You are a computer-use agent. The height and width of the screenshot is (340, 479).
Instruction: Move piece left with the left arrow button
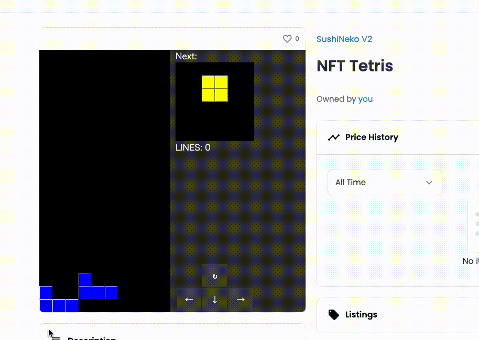point(189,300)
